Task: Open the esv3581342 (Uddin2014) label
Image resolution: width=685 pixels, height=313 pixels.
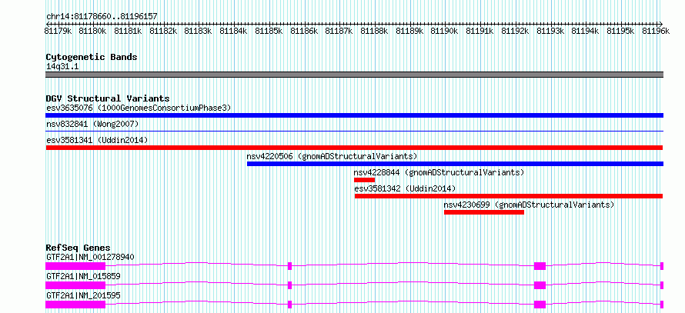Action: pos(405,188)
